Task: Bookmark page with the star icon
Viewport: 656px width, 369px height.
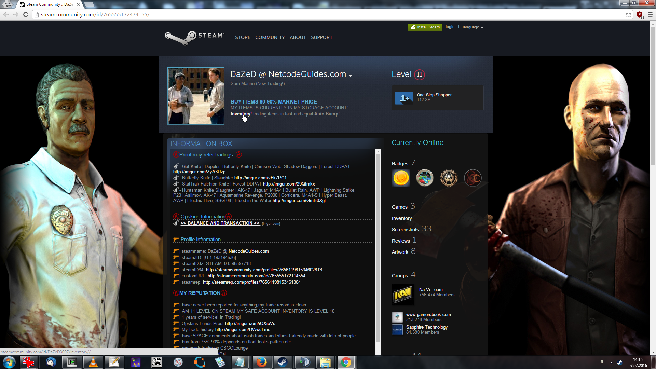Action: (x=628, y=14)
